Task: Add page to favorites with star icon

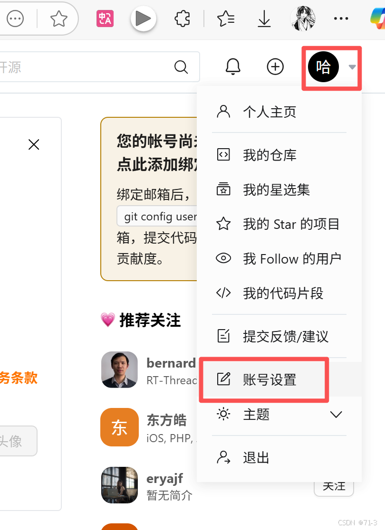Action: [x=59, y=19]
